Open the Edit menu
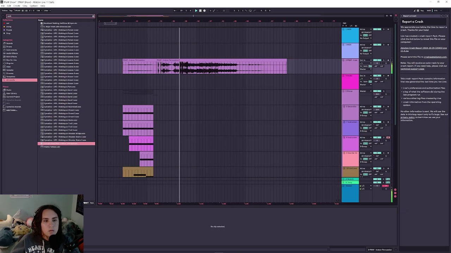The height and width of the screenshot is (253, 451). (9, 6)
